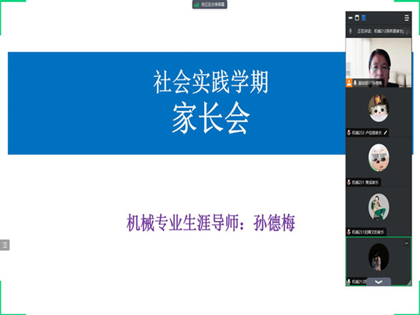Viewport: 420px width, 315px height.
Task: Select the sunglasses cartoon avatar tile
Action: (x=378, y=157)
